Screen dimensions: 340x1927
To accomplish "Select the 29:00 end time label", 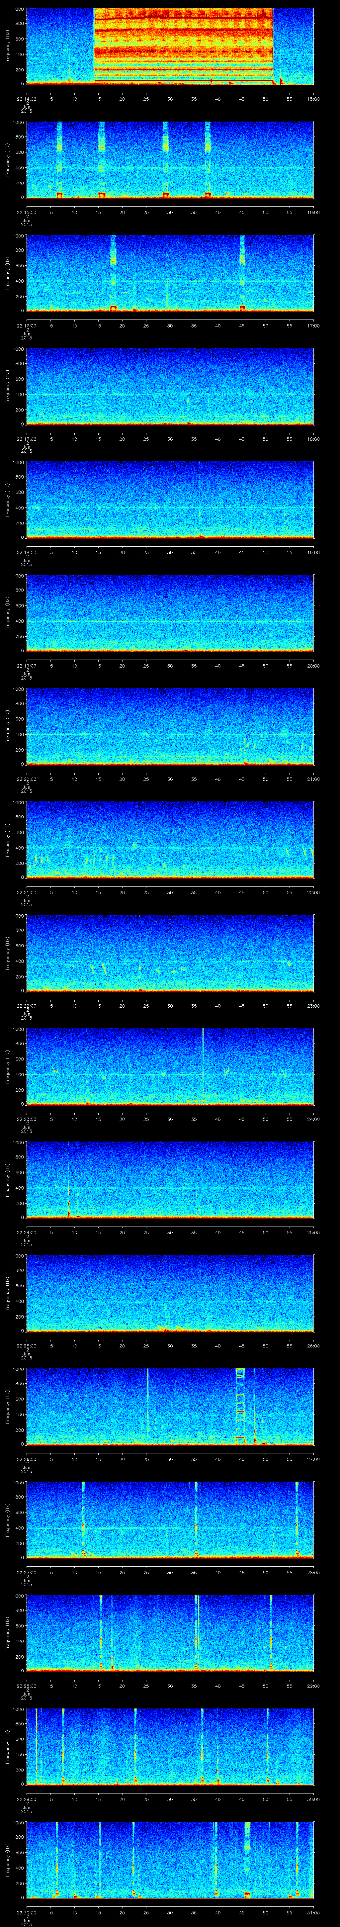I will (313, 1686).
